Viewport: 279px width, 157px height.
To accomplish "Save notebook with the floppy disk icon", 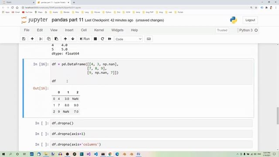I will [24, 39].
